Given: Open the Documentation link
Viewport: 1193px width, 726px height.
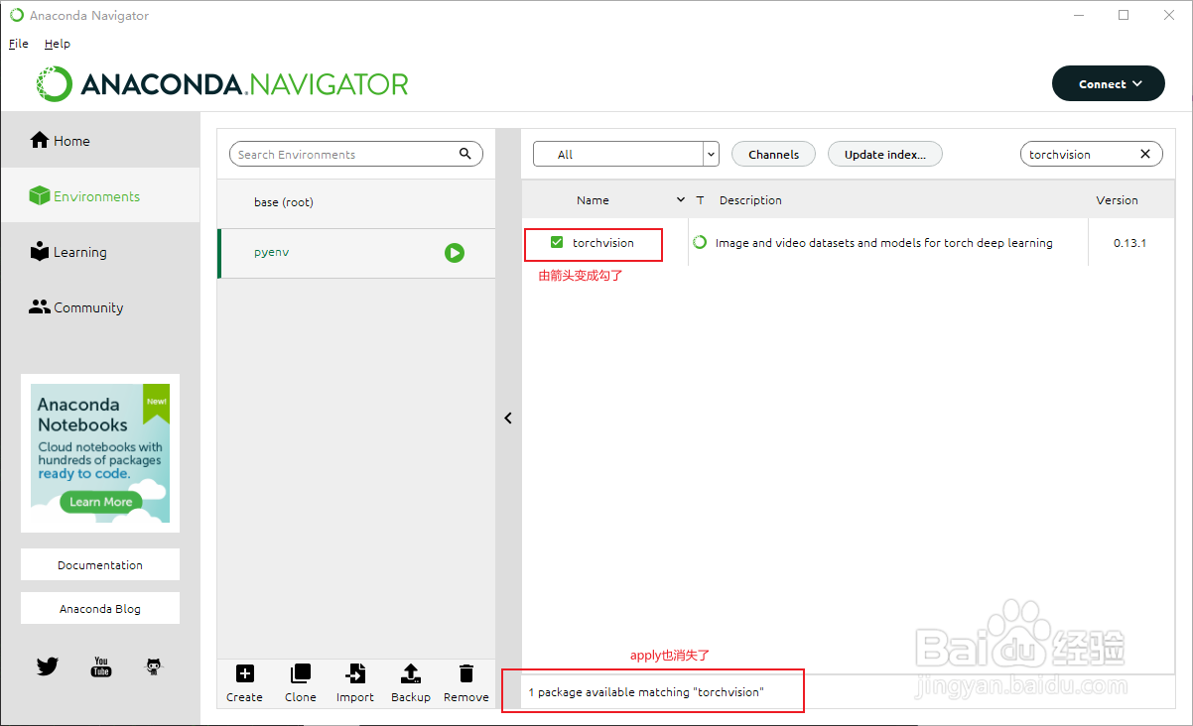Looking at the screenshot, I should pos(100,565).
